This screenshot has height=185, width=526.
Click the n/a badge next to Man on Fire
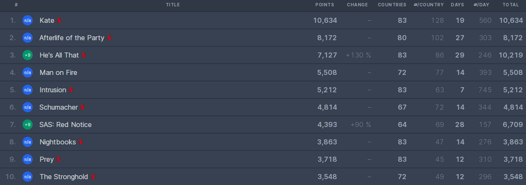click(28, 73)
